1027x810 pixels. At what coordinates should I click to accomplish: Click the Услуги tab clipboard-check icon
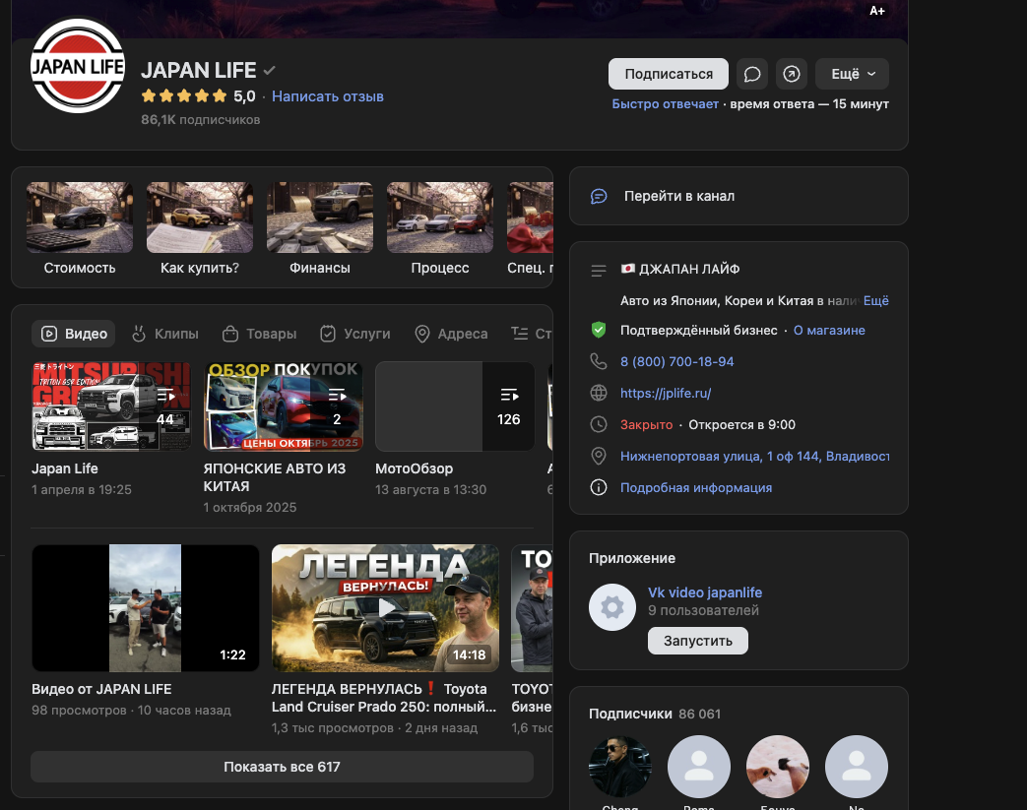tap(328, 334)
